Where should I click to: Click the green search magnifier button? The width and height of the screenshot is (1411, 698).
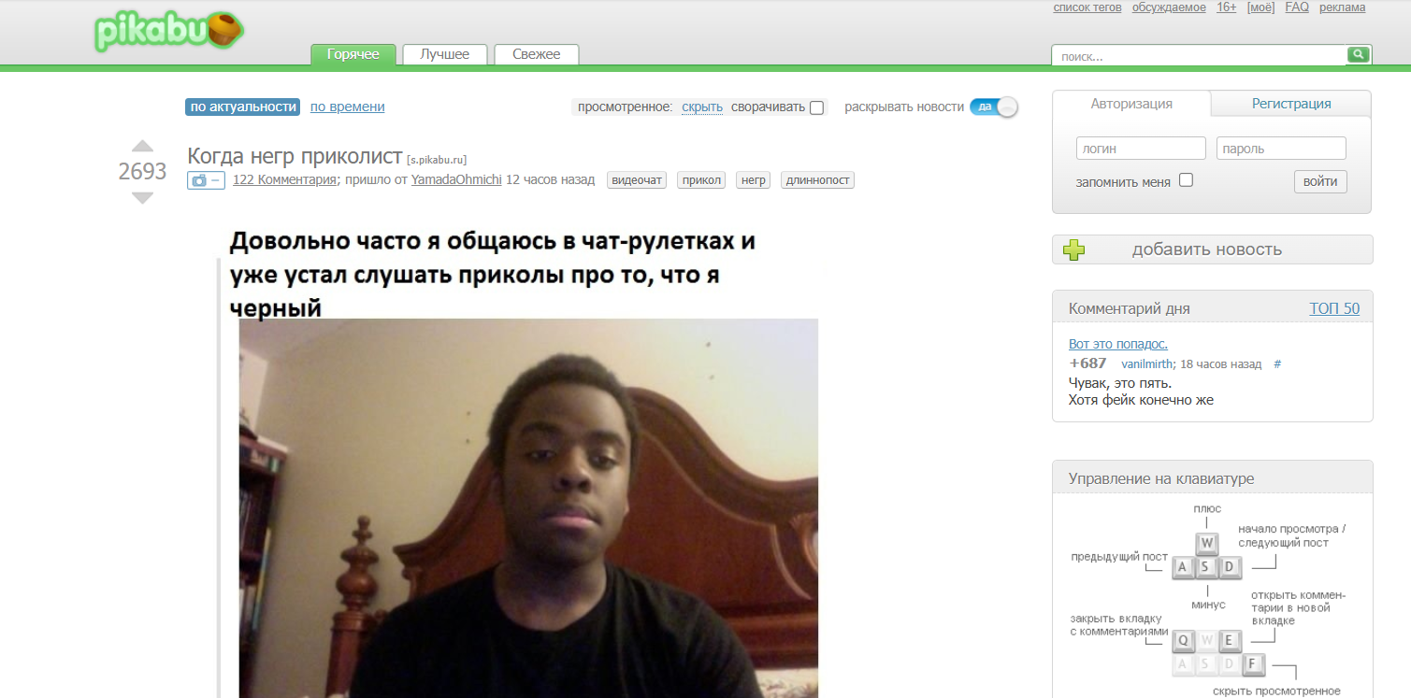(x=1358, y=55)
